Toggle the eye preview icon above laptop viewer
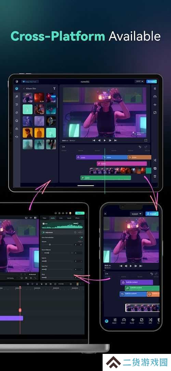171x371 pixels. tap(31, 218)
